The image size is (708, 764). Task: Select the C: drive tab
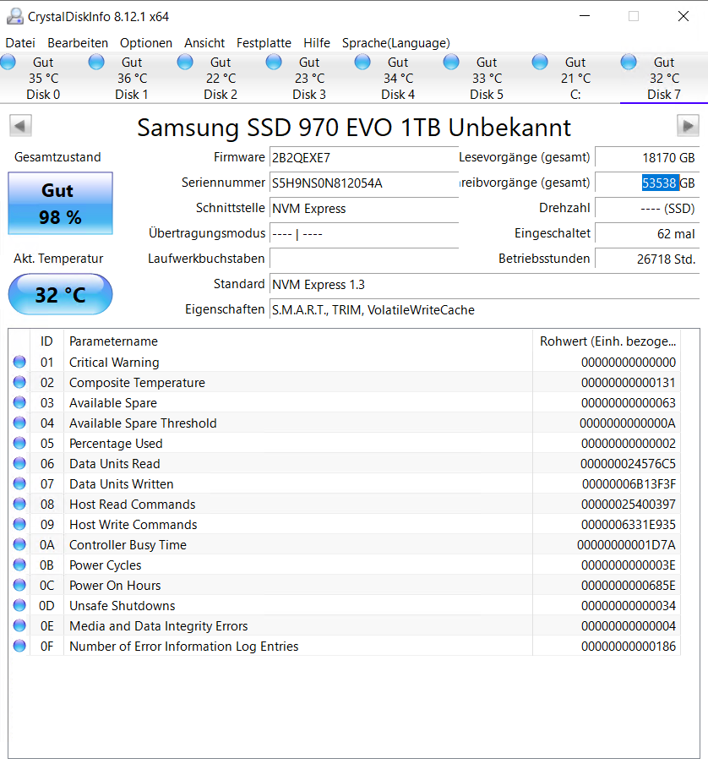(x=575, y=78)
